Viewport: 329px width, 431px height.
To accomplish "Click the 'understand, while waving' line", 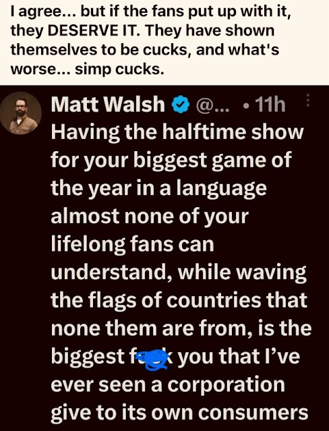I will coord(179,273).
